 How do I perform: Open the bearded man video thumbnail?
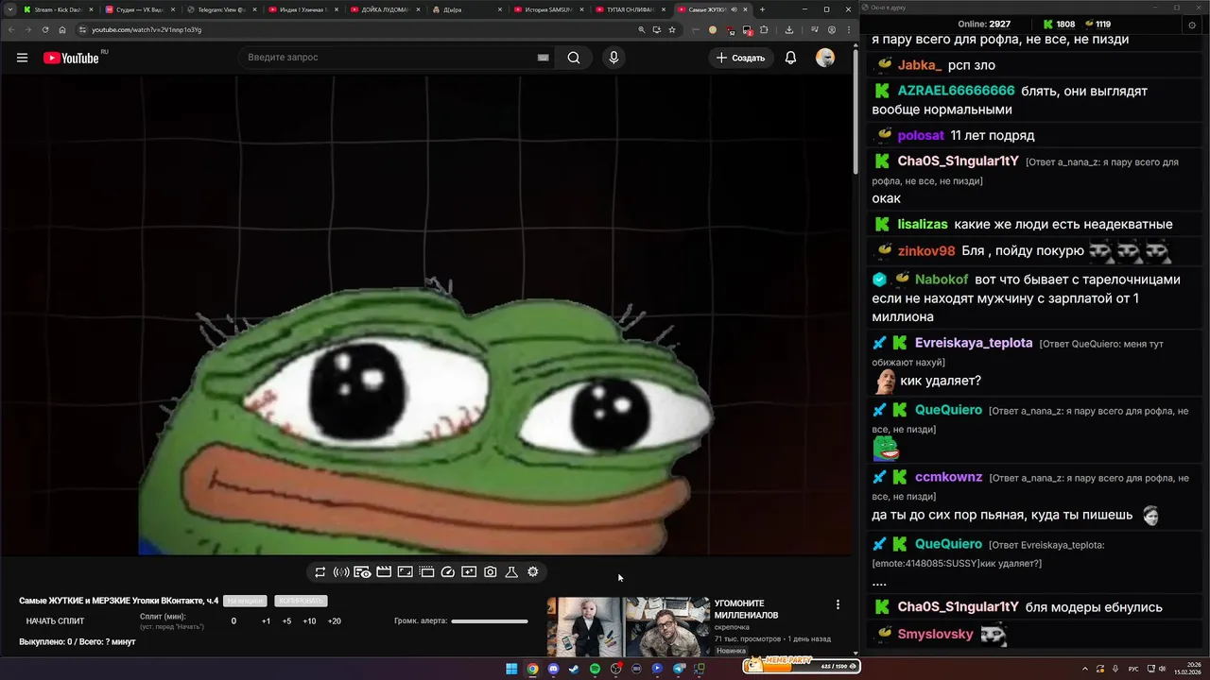click(x=666, y=626)
